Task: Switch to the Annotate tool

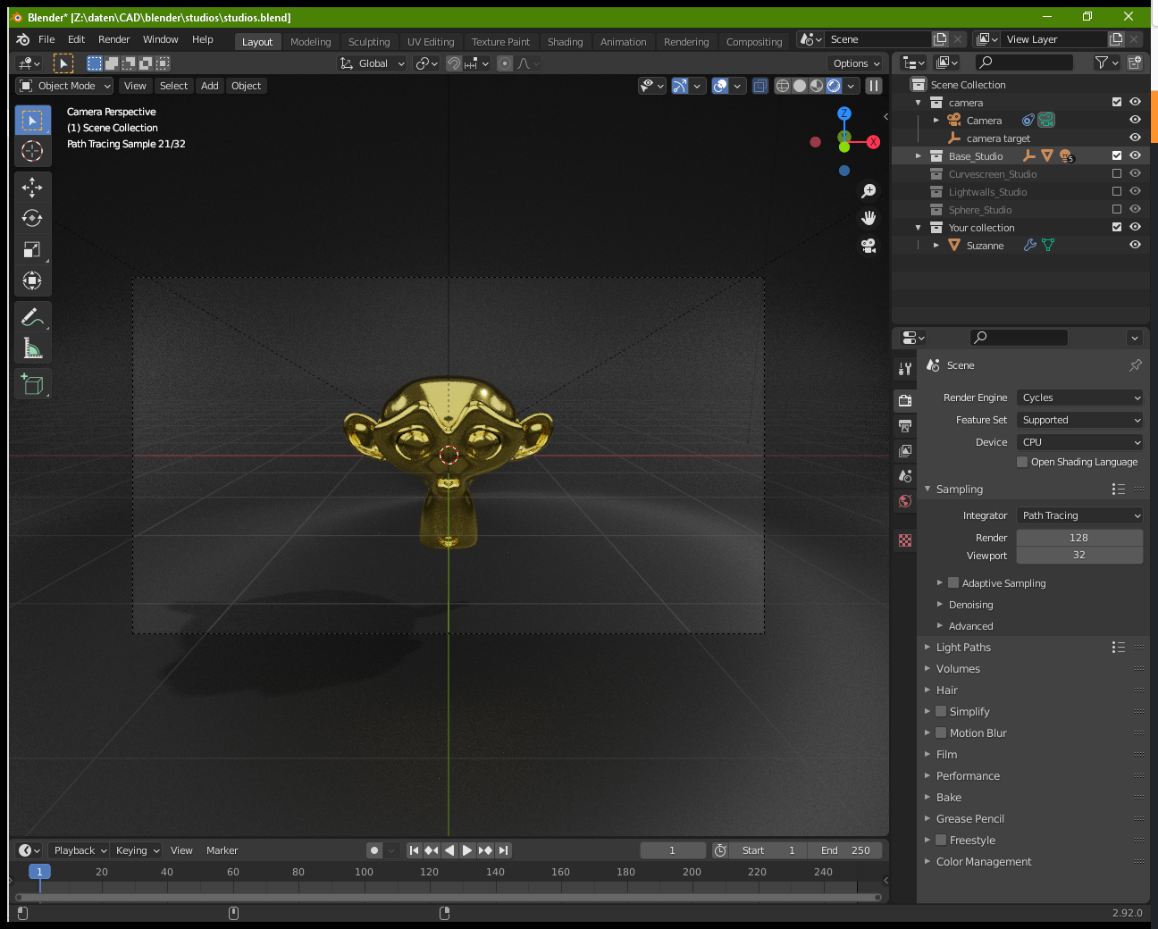Action: point(32,316)
